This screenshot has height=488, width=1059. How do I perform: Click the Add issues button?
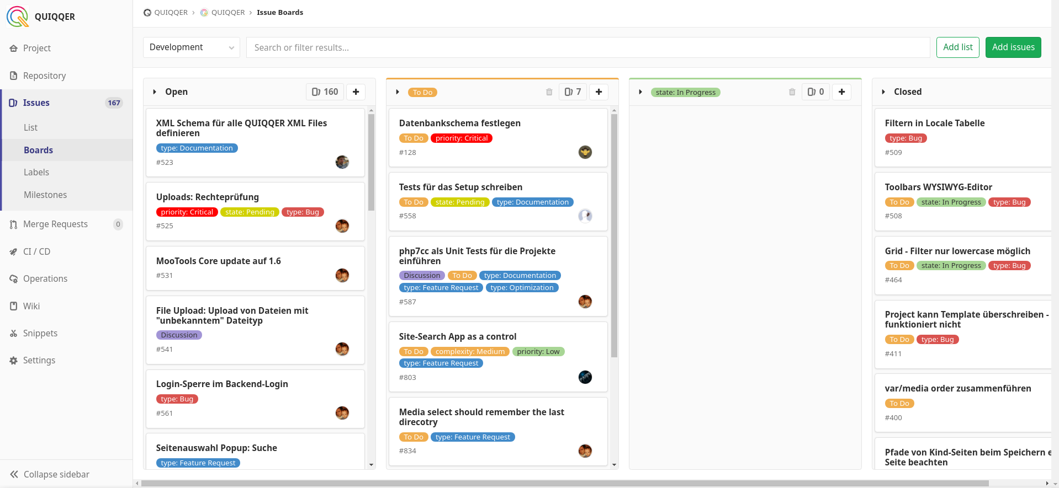tap(1013, 47)
